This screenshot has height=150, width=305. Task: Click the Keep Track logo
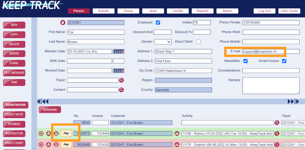(x=32, y=5)
